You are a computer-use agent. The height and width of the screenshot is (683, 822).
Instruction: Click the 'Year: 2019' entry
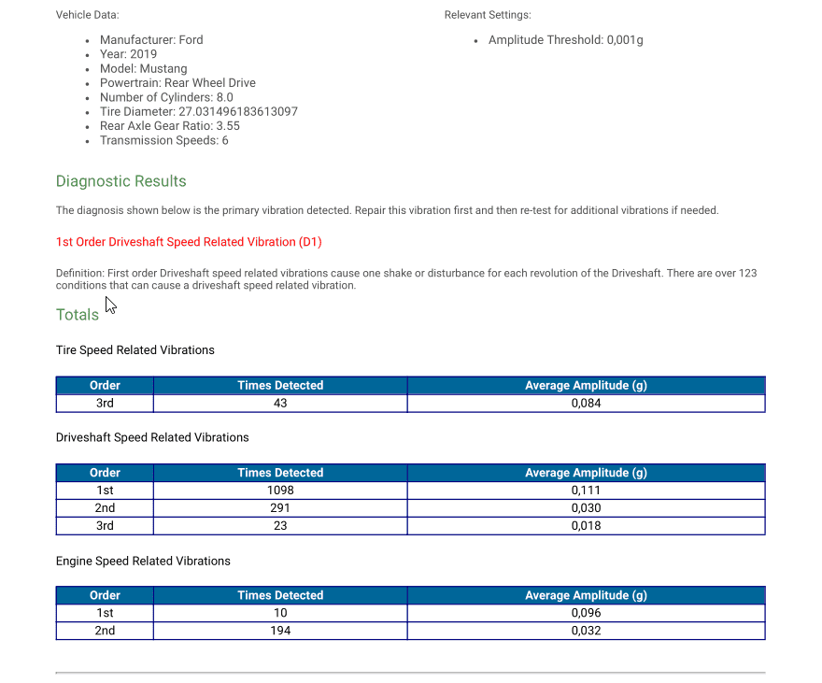(x=129, y=54)
